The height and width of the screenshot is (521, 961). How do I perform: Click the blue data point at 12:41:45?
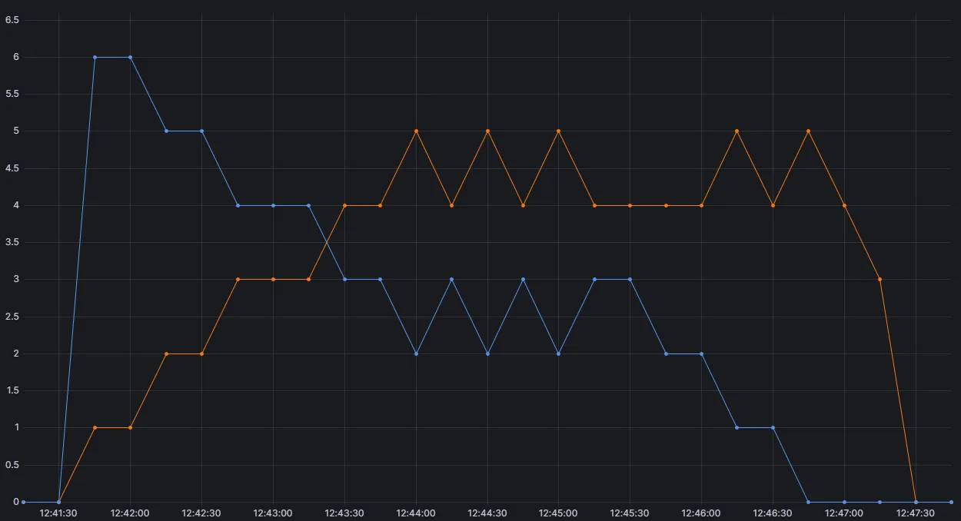tap(95, 57)
